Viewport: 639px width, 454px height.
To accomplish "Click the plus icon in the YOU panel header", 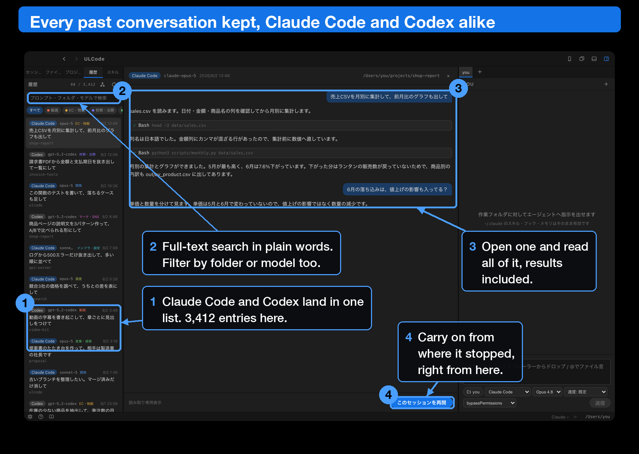I will coord(606,84).
